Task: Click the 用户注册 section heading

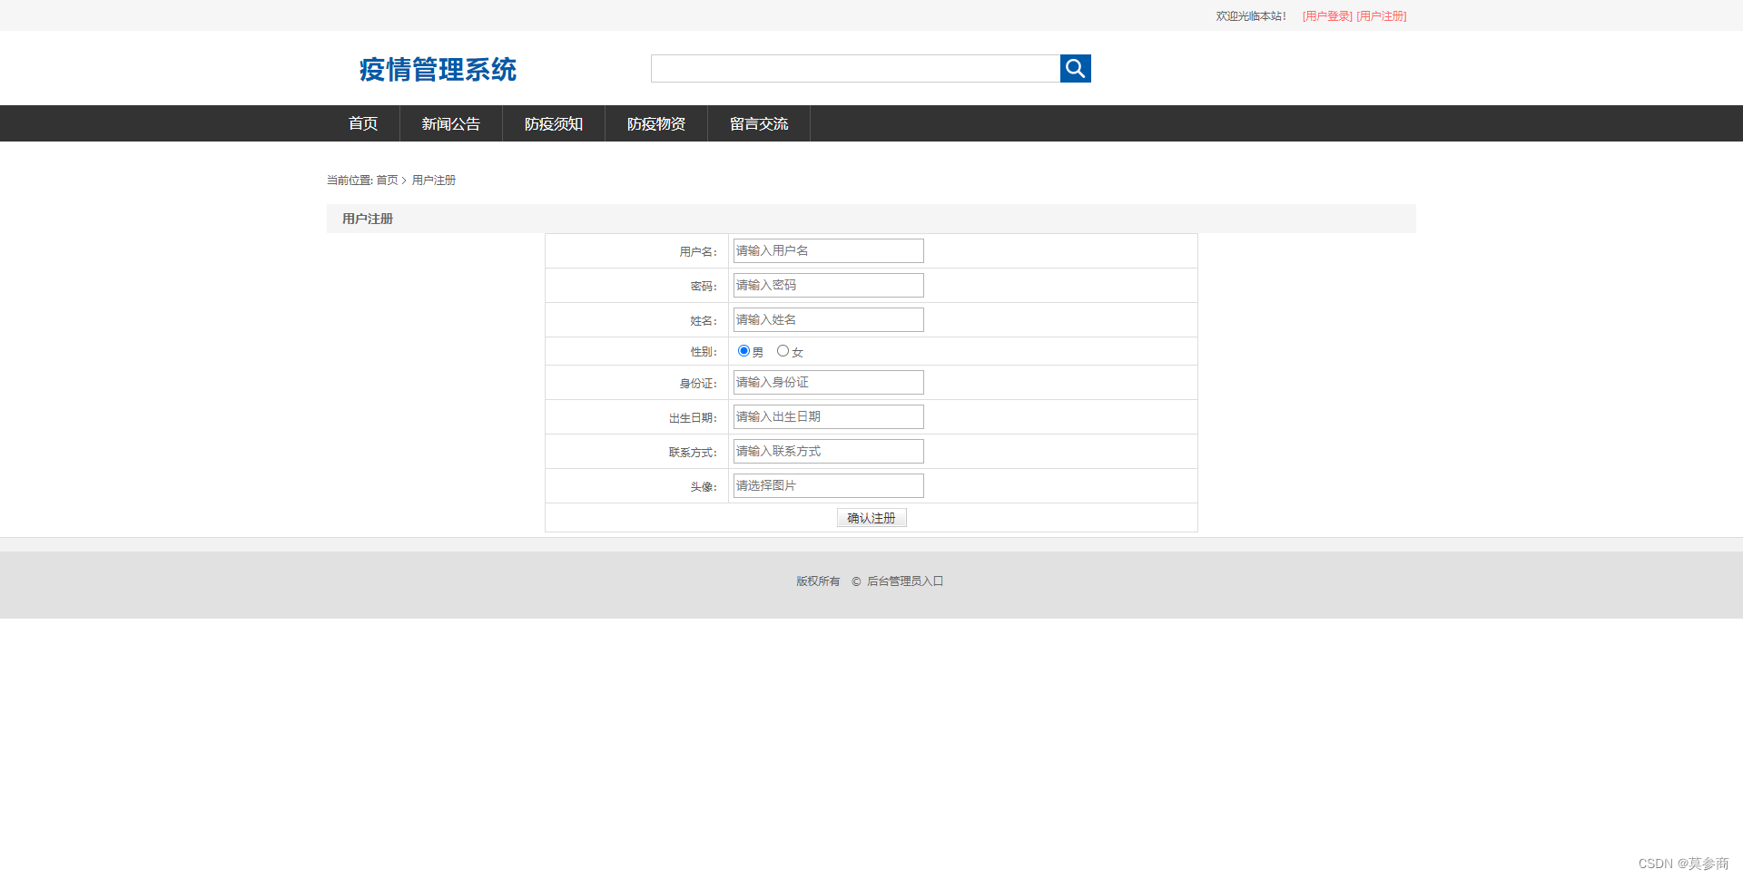Action: click(368, 219)
